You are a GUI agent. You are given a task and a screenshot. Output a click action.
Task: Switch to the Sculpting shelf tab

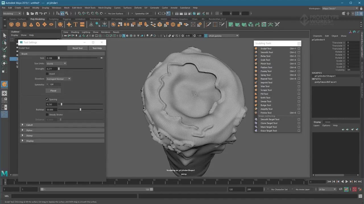[x=53, y=19]
